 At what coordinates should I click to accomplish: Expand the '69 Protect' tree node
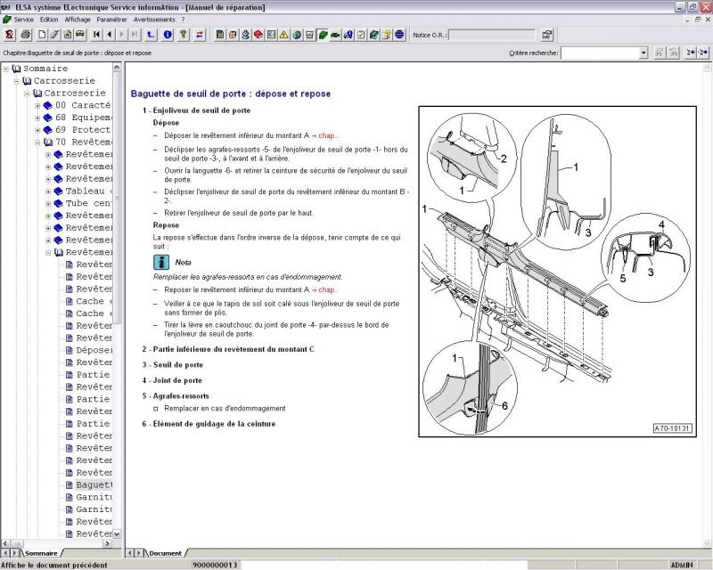[x=37, y=130]
